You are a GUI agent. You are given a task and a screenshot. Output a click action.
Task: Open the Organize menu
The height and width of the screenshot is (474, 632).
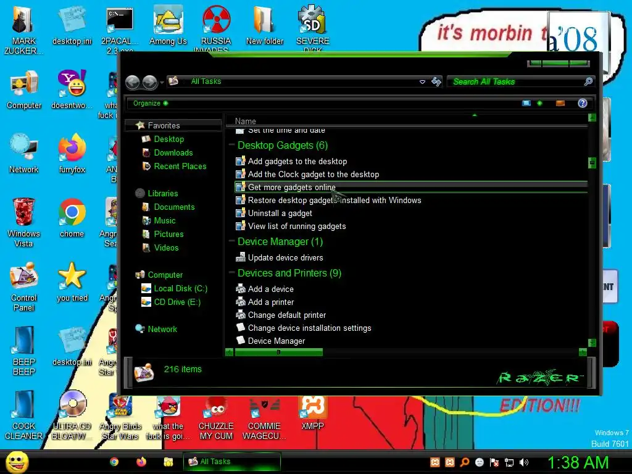151,103
